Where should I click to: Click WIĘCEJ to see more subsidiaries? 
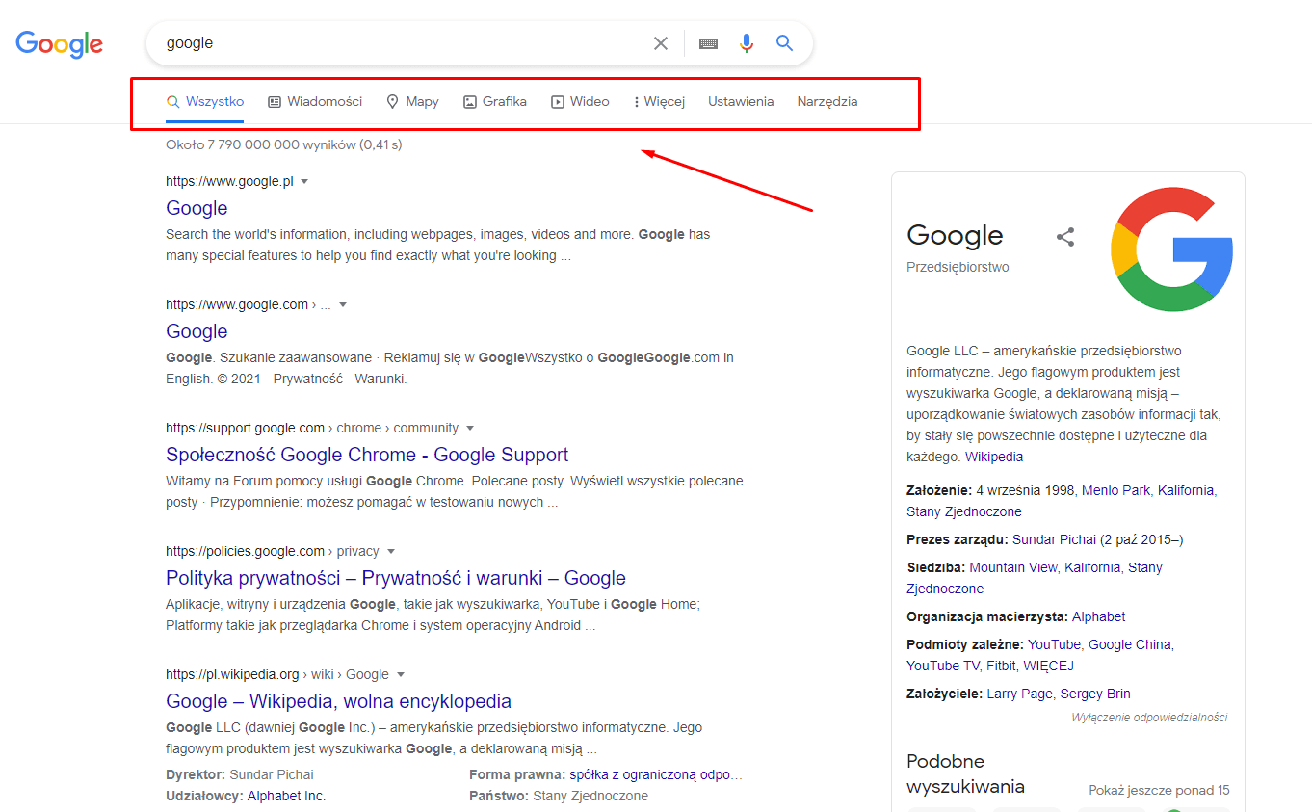pyautogui.click(x=1048, y=666)
